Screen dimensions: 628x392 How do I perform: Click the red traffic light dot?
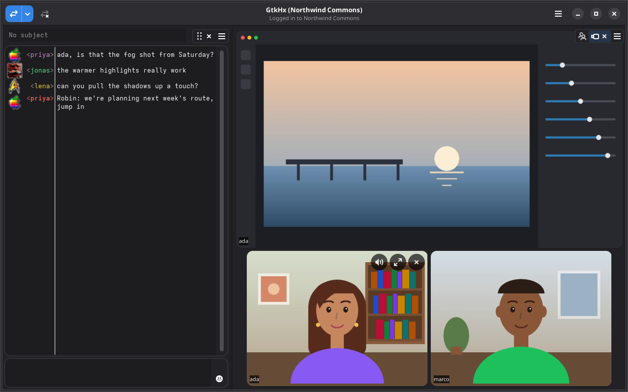click(x=243, y=38)
